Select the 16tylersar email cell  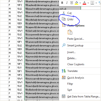click(42, 93)
